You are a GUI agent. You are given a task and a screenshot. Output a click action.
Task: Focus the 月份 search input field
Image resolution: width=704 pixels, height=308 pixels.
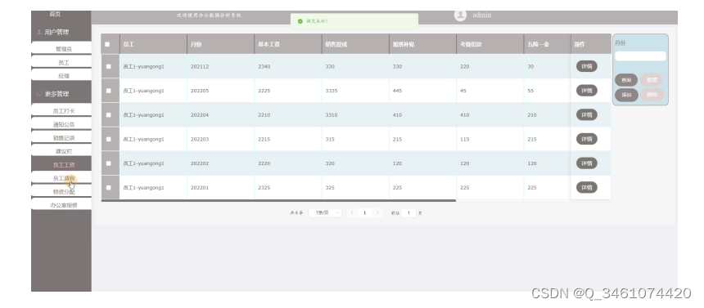640,56
